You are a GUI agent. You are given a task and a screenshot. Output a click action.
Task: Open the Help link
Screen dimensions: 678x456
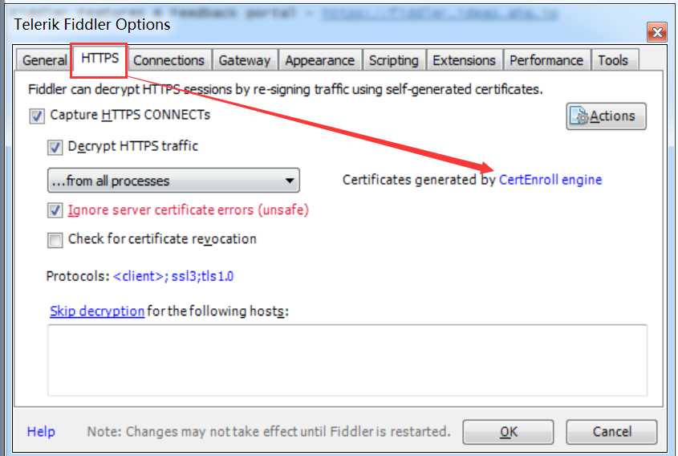click(41, 431)
